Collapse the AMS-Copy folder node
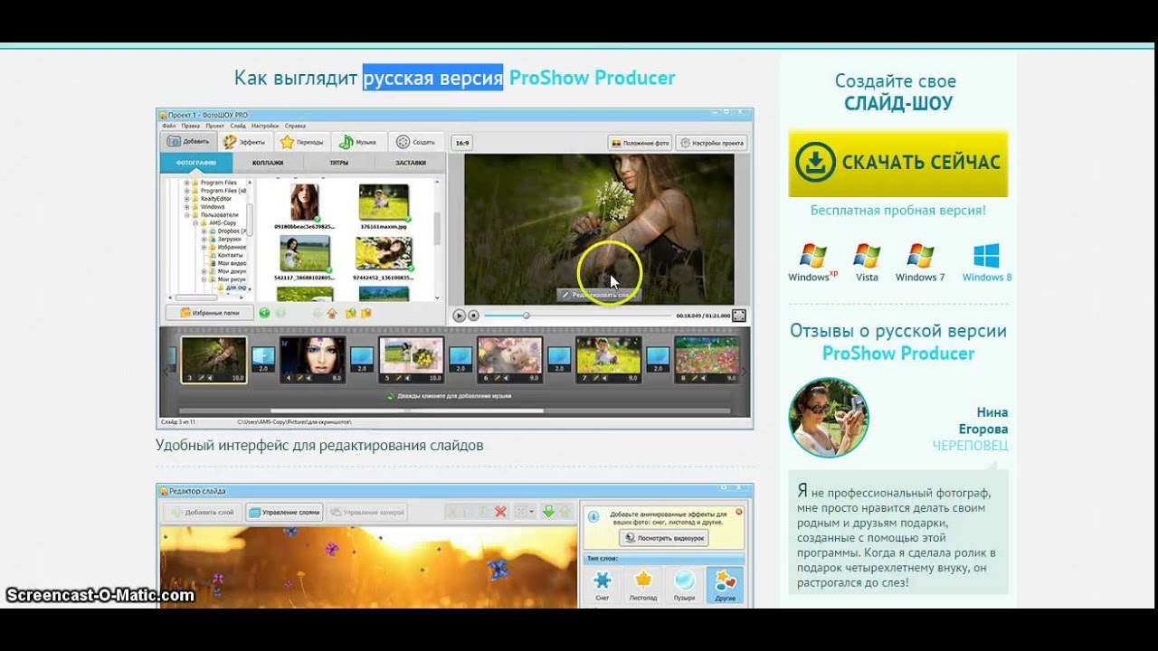Screen dimensions: 1158x651 point(195,223)
